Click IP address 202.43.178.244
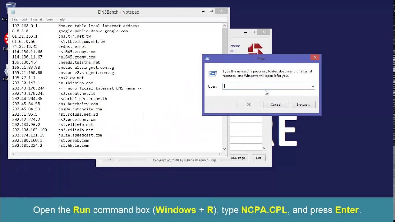This screenshot has width=395, height=222. click(x=28, y=88)
